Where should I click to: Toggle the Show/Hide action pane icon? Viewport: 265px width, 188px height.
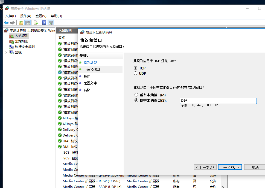point(51,23)
